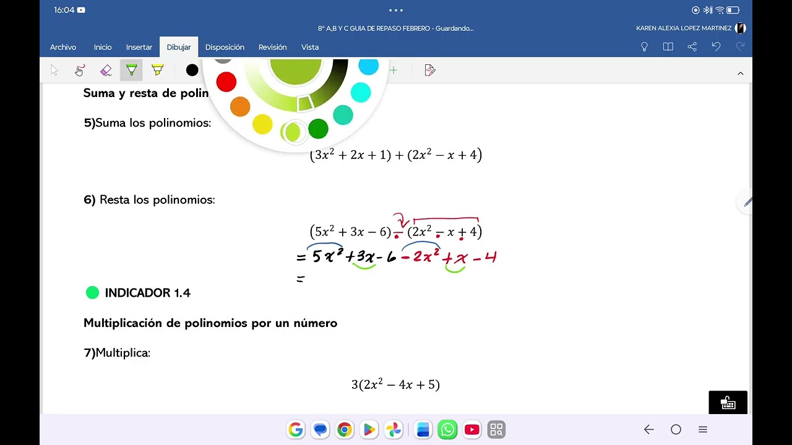Click the text '6) Resta los polinomios:'
Image resolution: width=792 pixels, height=445 pixels.
pos(149,200)
